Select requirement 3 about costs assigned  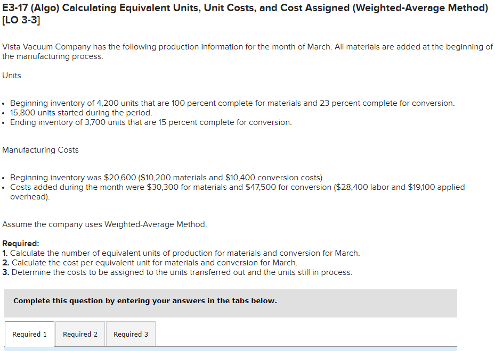181,272
